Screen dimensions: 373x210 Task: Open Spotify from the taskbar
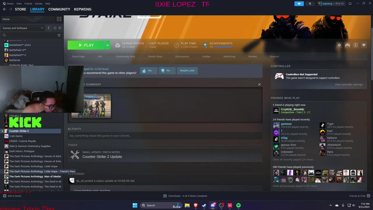pyautogui.click(x=238, y=205)
